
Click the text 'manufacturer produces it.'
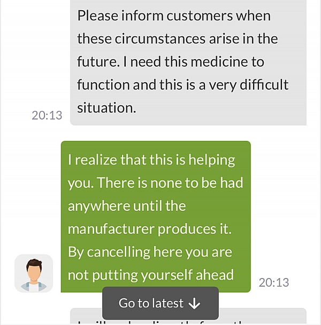[150, 229]
